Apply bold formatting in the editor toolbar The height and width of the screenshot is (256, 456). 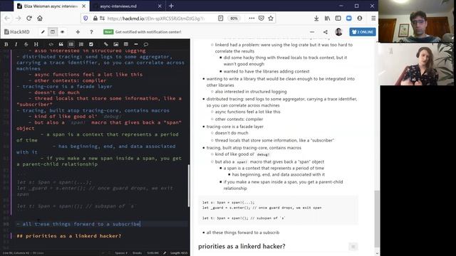tap(6, 44)
